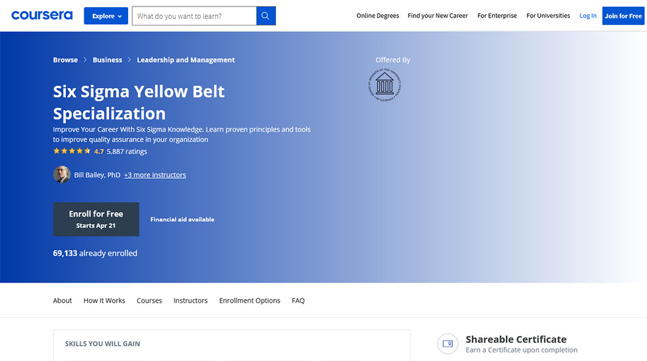Image resolution: width=647 pixels, height=361 pixels.
Task: Open For Universities page
Action: click(x=548, y=16)
